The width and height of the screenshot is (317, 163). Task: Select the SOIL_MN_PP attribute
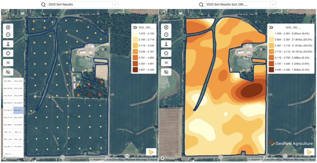click(19, 103)
